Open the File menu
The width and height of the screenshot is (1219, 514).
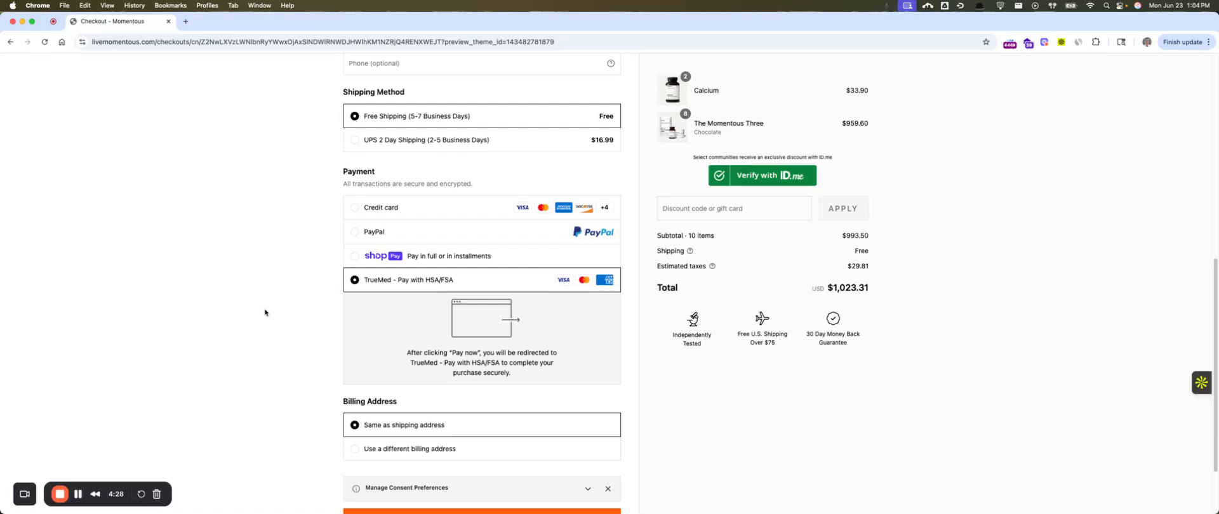[x=64, y=6]
